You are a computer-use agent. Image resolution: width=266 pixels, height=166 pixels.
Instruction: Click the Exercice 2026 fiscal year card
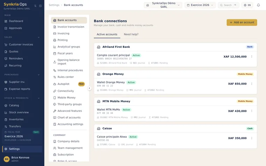[x=22, y=136]
